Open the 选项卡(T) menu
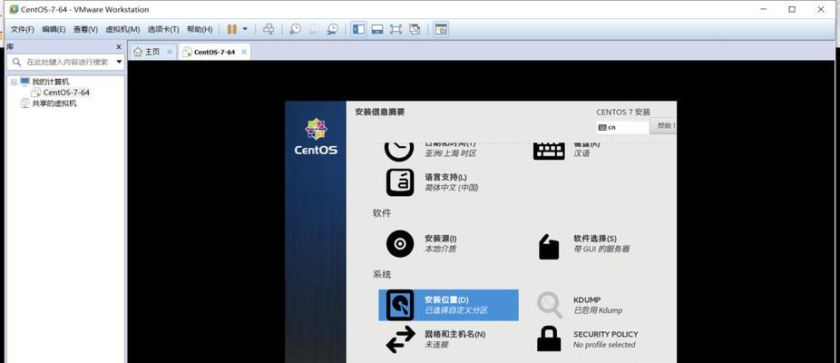840x363 pixels. pos(163,29)
